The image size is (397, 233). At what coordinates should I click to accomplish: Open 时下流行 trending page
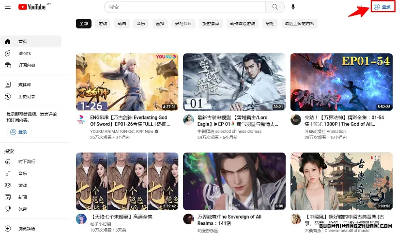tap(31, 161)
